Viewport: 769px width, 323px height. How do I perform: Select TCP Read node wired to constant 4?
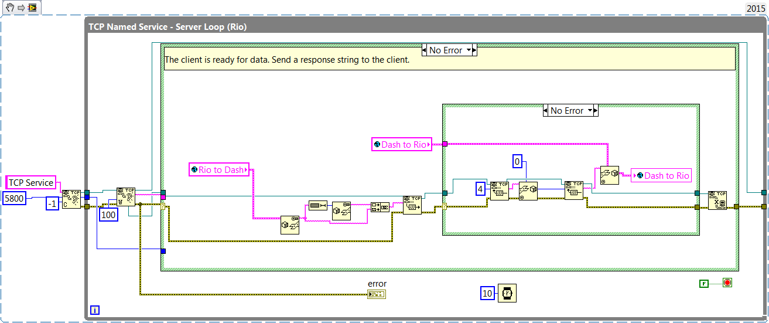pos(499,191)
